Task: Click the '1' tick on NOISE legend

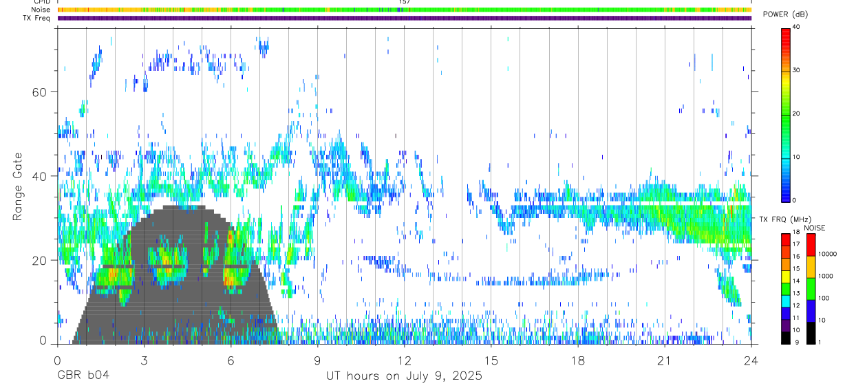Action: coord(820,342)
